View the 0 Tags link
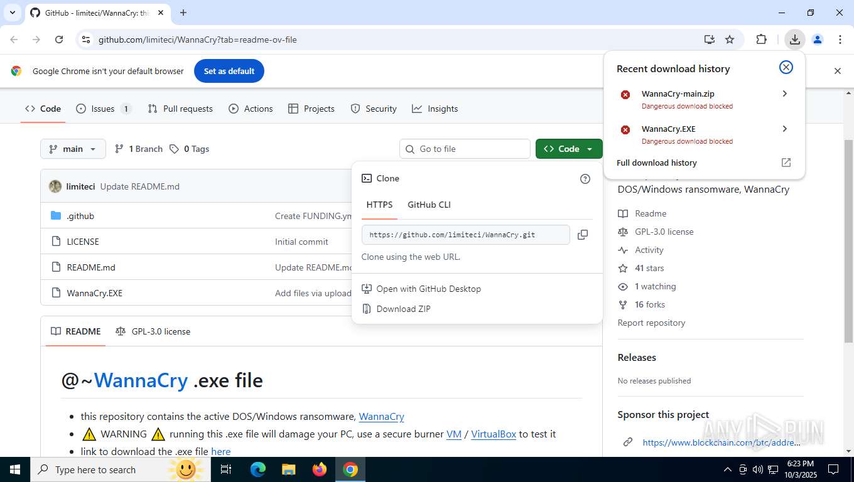This screenshot has width=854, height=482. pos(189,149)
